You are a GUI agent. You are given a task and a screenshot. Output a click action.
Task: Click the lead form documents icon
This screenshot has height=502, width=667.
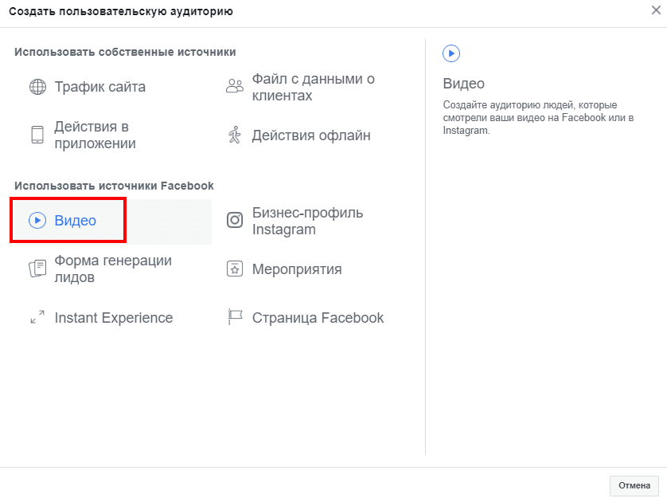37,269
